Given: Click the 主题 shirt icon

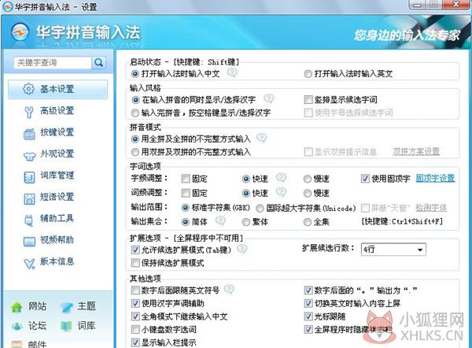Looking at the screenshot, I should [66, 307].
